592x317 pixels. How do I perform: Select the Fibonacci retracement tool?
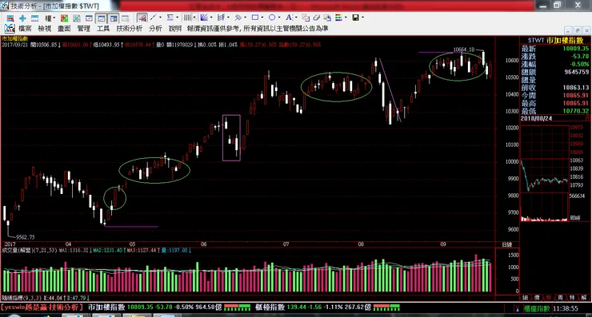(x=170, y=18)
